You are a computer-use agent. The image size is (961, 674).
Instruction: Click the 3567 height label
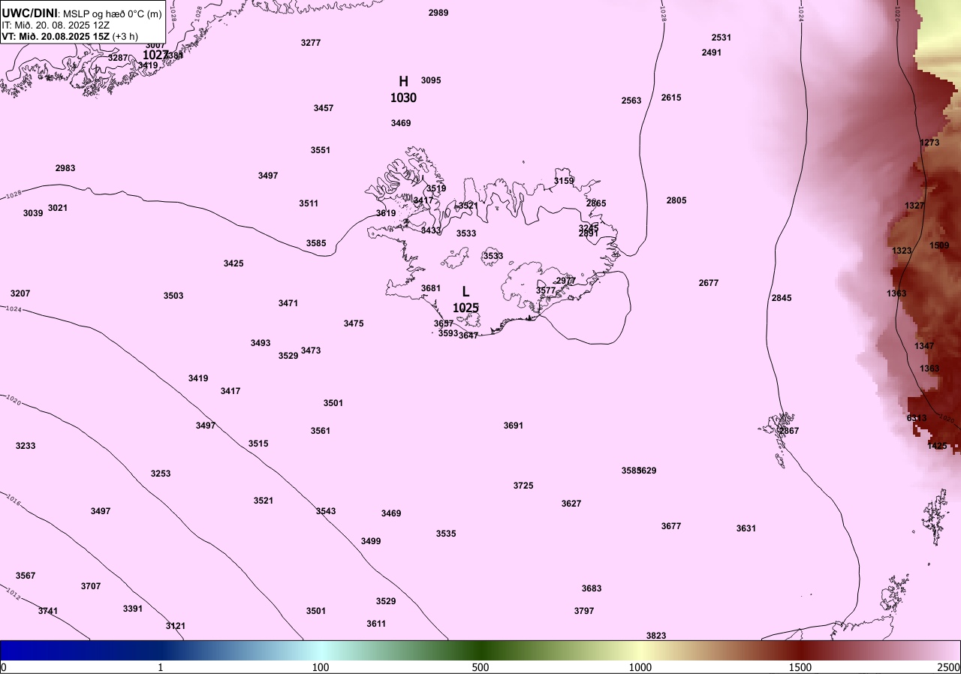(x=26, y=576)
